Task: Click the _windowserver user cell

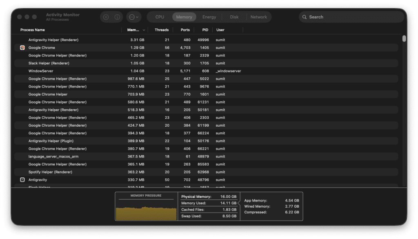Action: click(x=229, y=71)
